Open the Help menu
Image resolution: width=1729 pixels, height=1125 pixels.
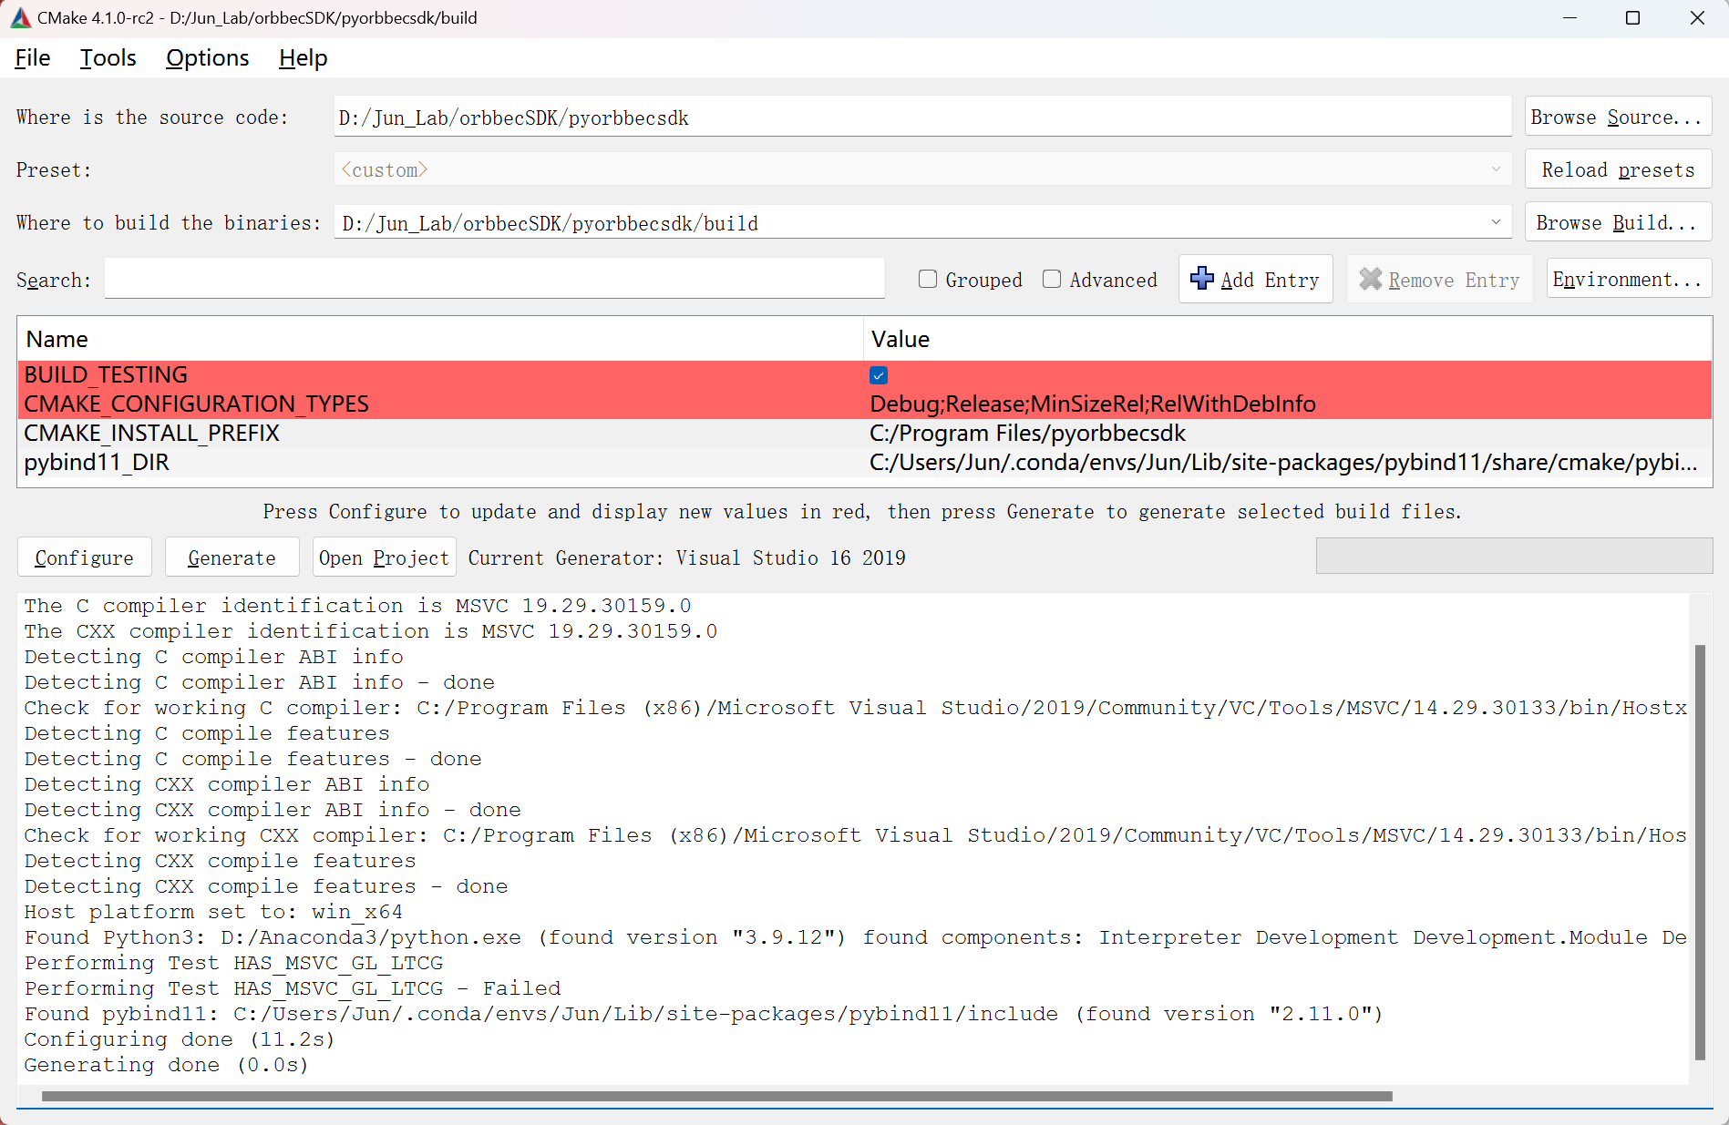(x=303, y=57)
